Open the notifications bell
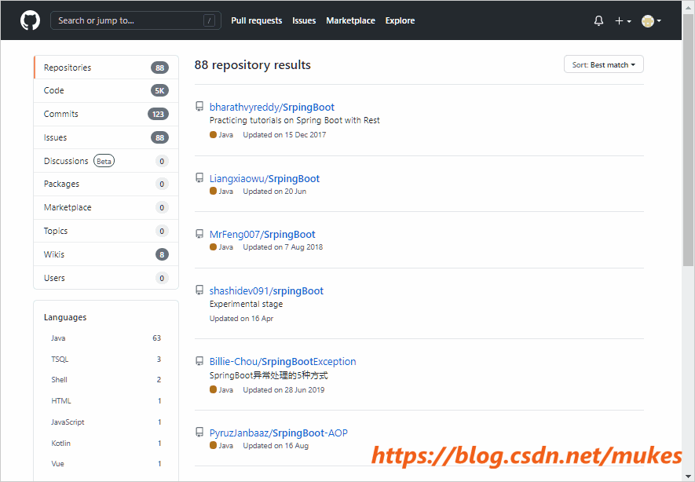Image resolution: width=695 pixels, height=482 pixels. point(598,20)
